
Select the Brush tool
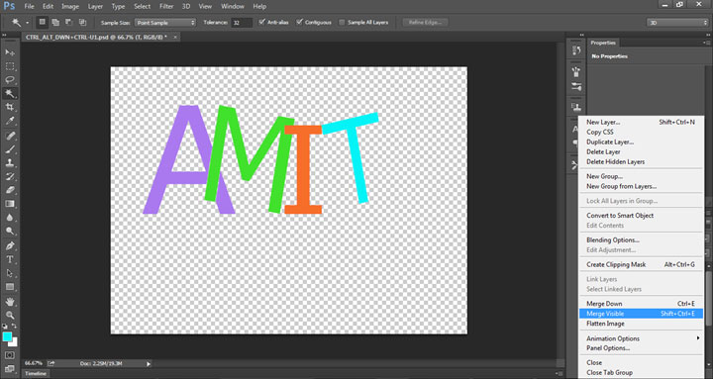(x=10, y=149)
